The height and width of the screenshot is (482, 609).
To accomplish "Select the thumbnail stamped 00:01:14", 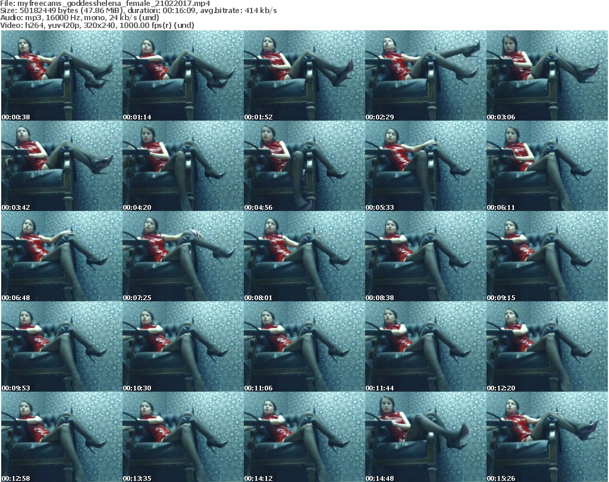I will (183, 75).
